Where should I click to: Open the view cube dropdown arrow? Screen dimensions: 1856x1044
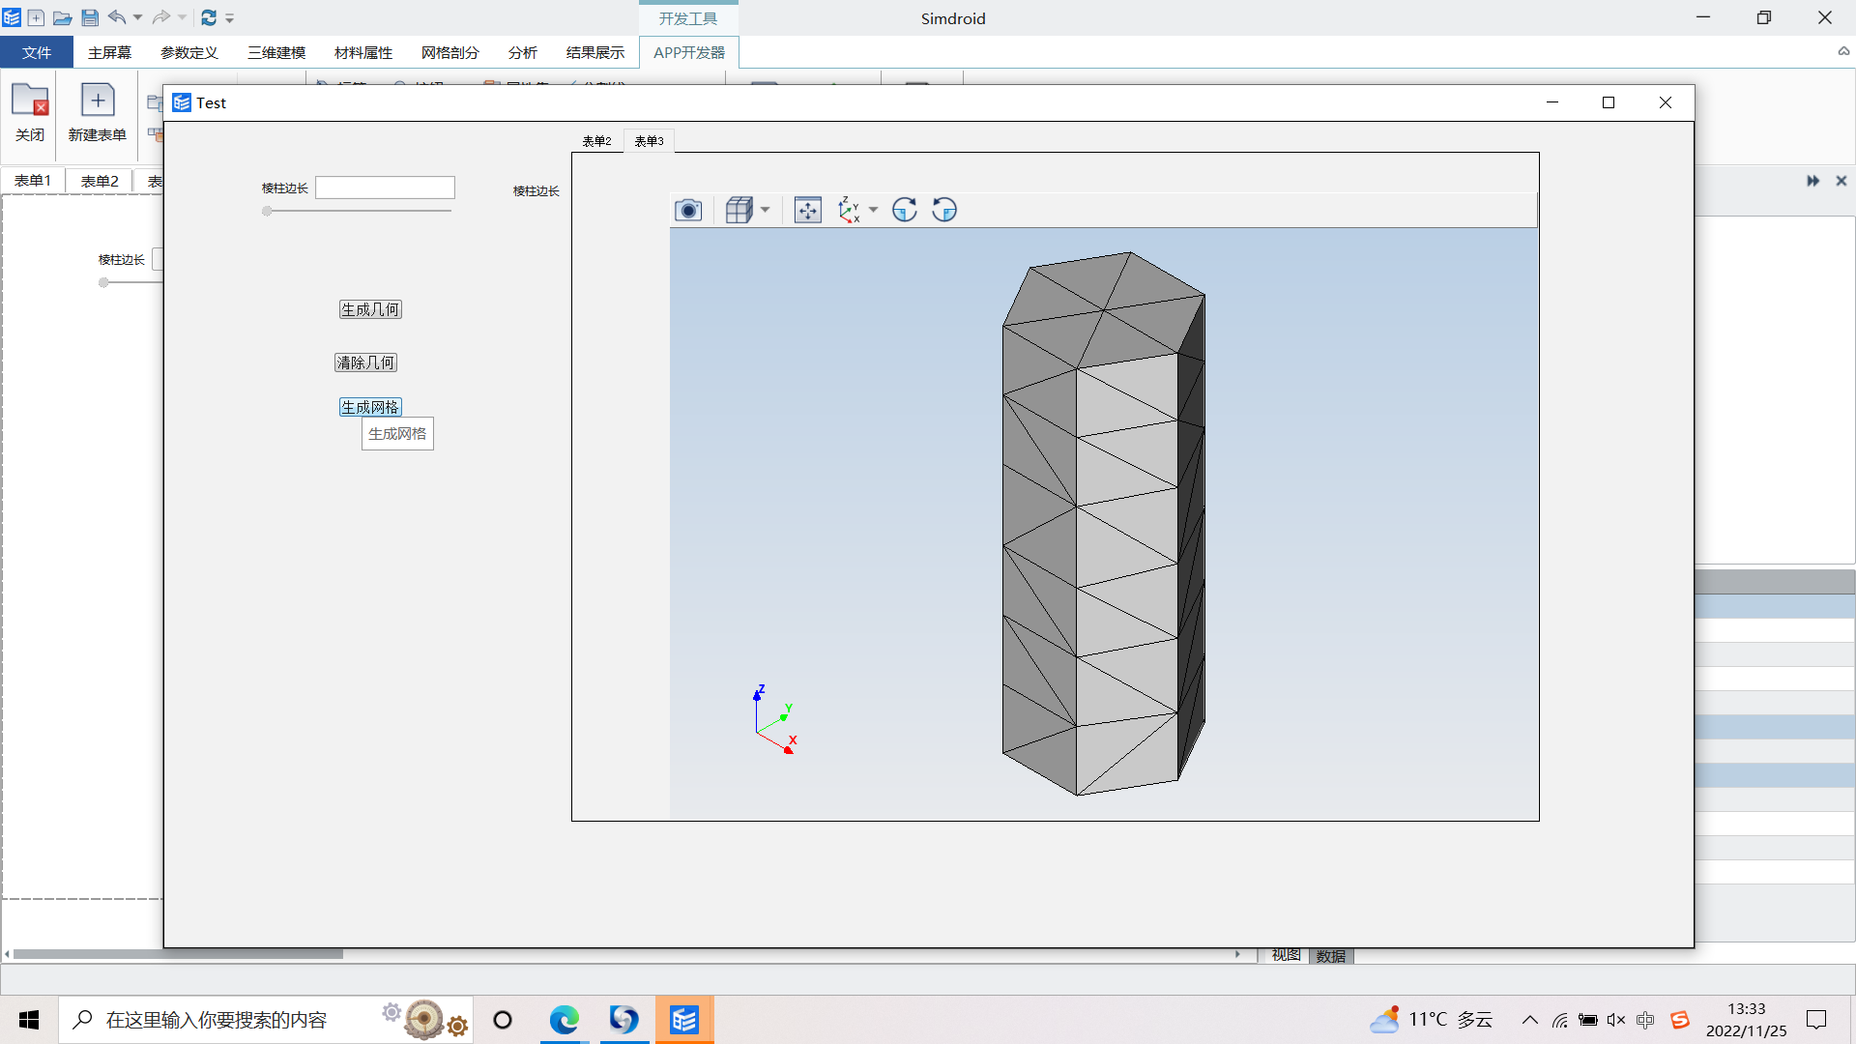[766, 210]
